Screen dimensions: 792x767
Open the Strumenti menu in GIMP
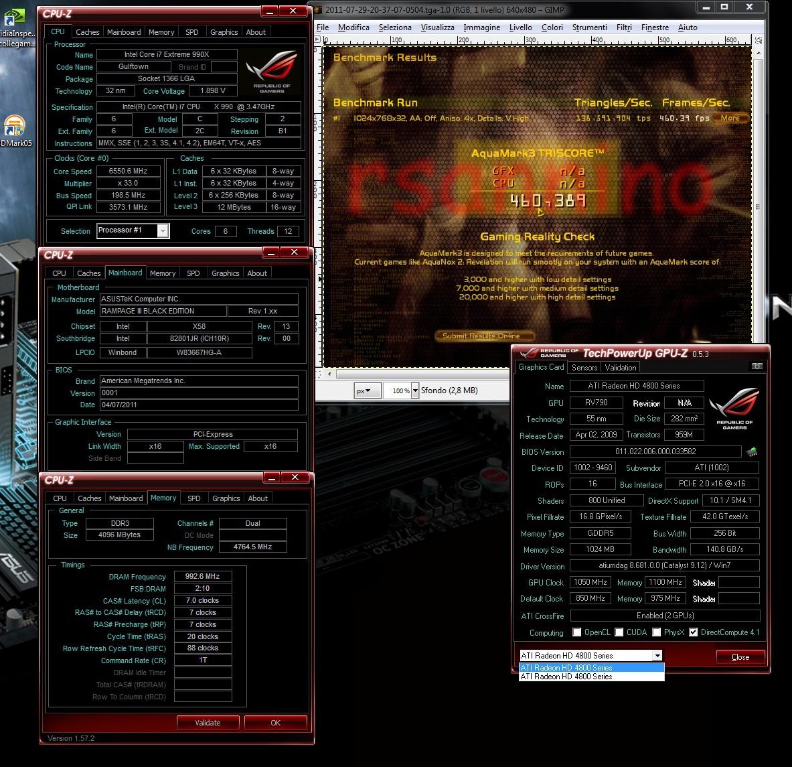pos(589,27)
